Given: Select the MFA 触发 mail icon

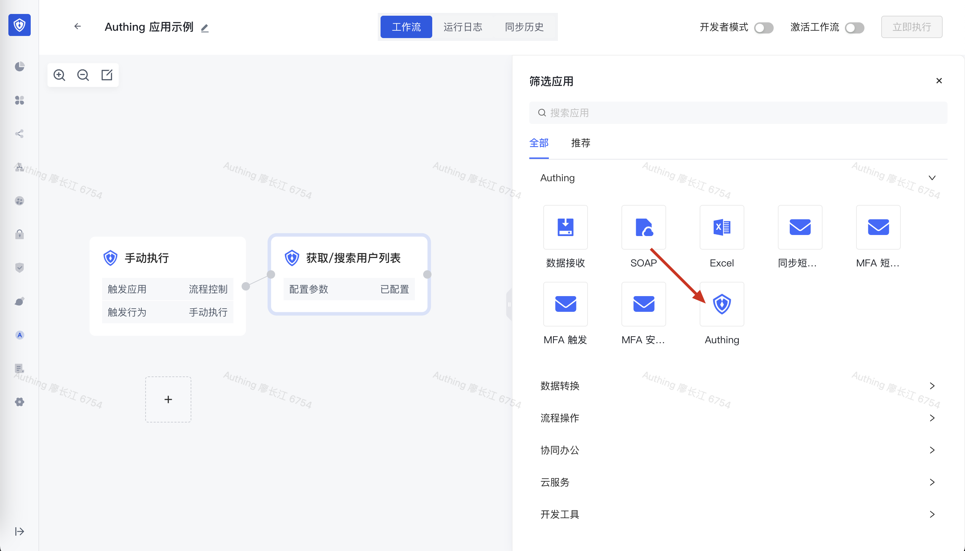Looking at the screenshot, I should coord(565,304).
